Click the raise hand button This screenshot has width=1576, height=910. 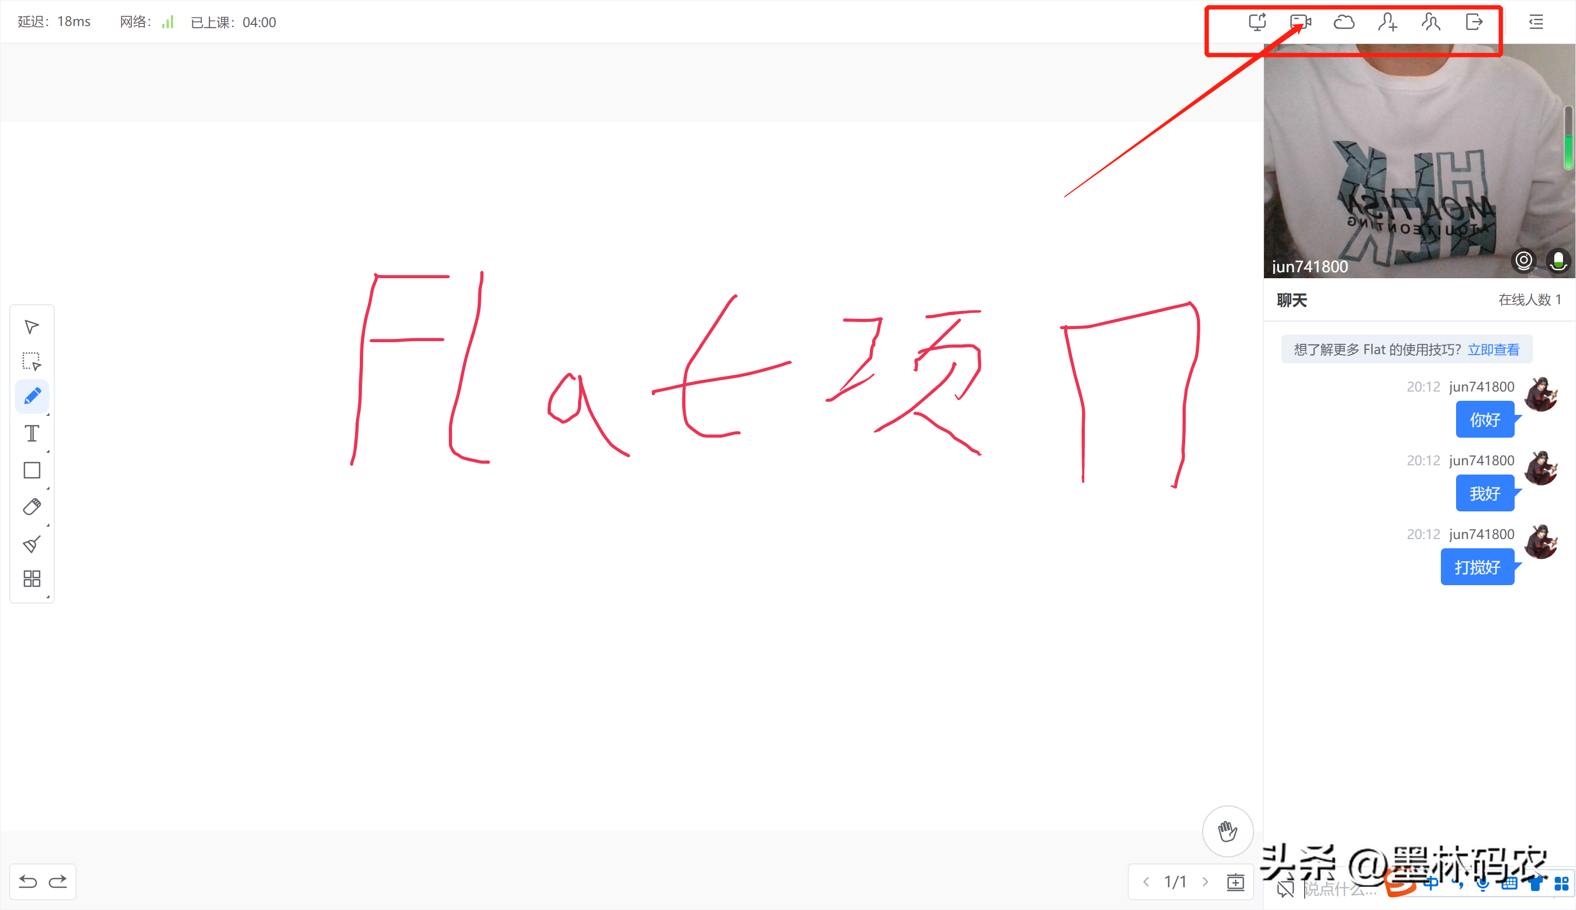1228,831
